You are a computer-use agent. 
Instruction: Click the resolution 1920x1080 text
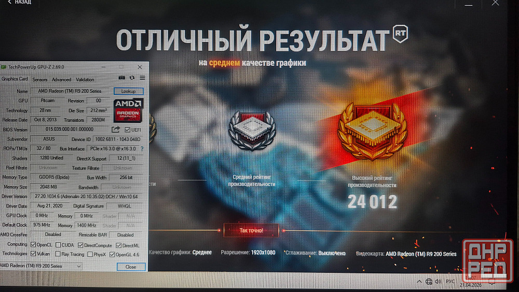click(x=263, y=252)
